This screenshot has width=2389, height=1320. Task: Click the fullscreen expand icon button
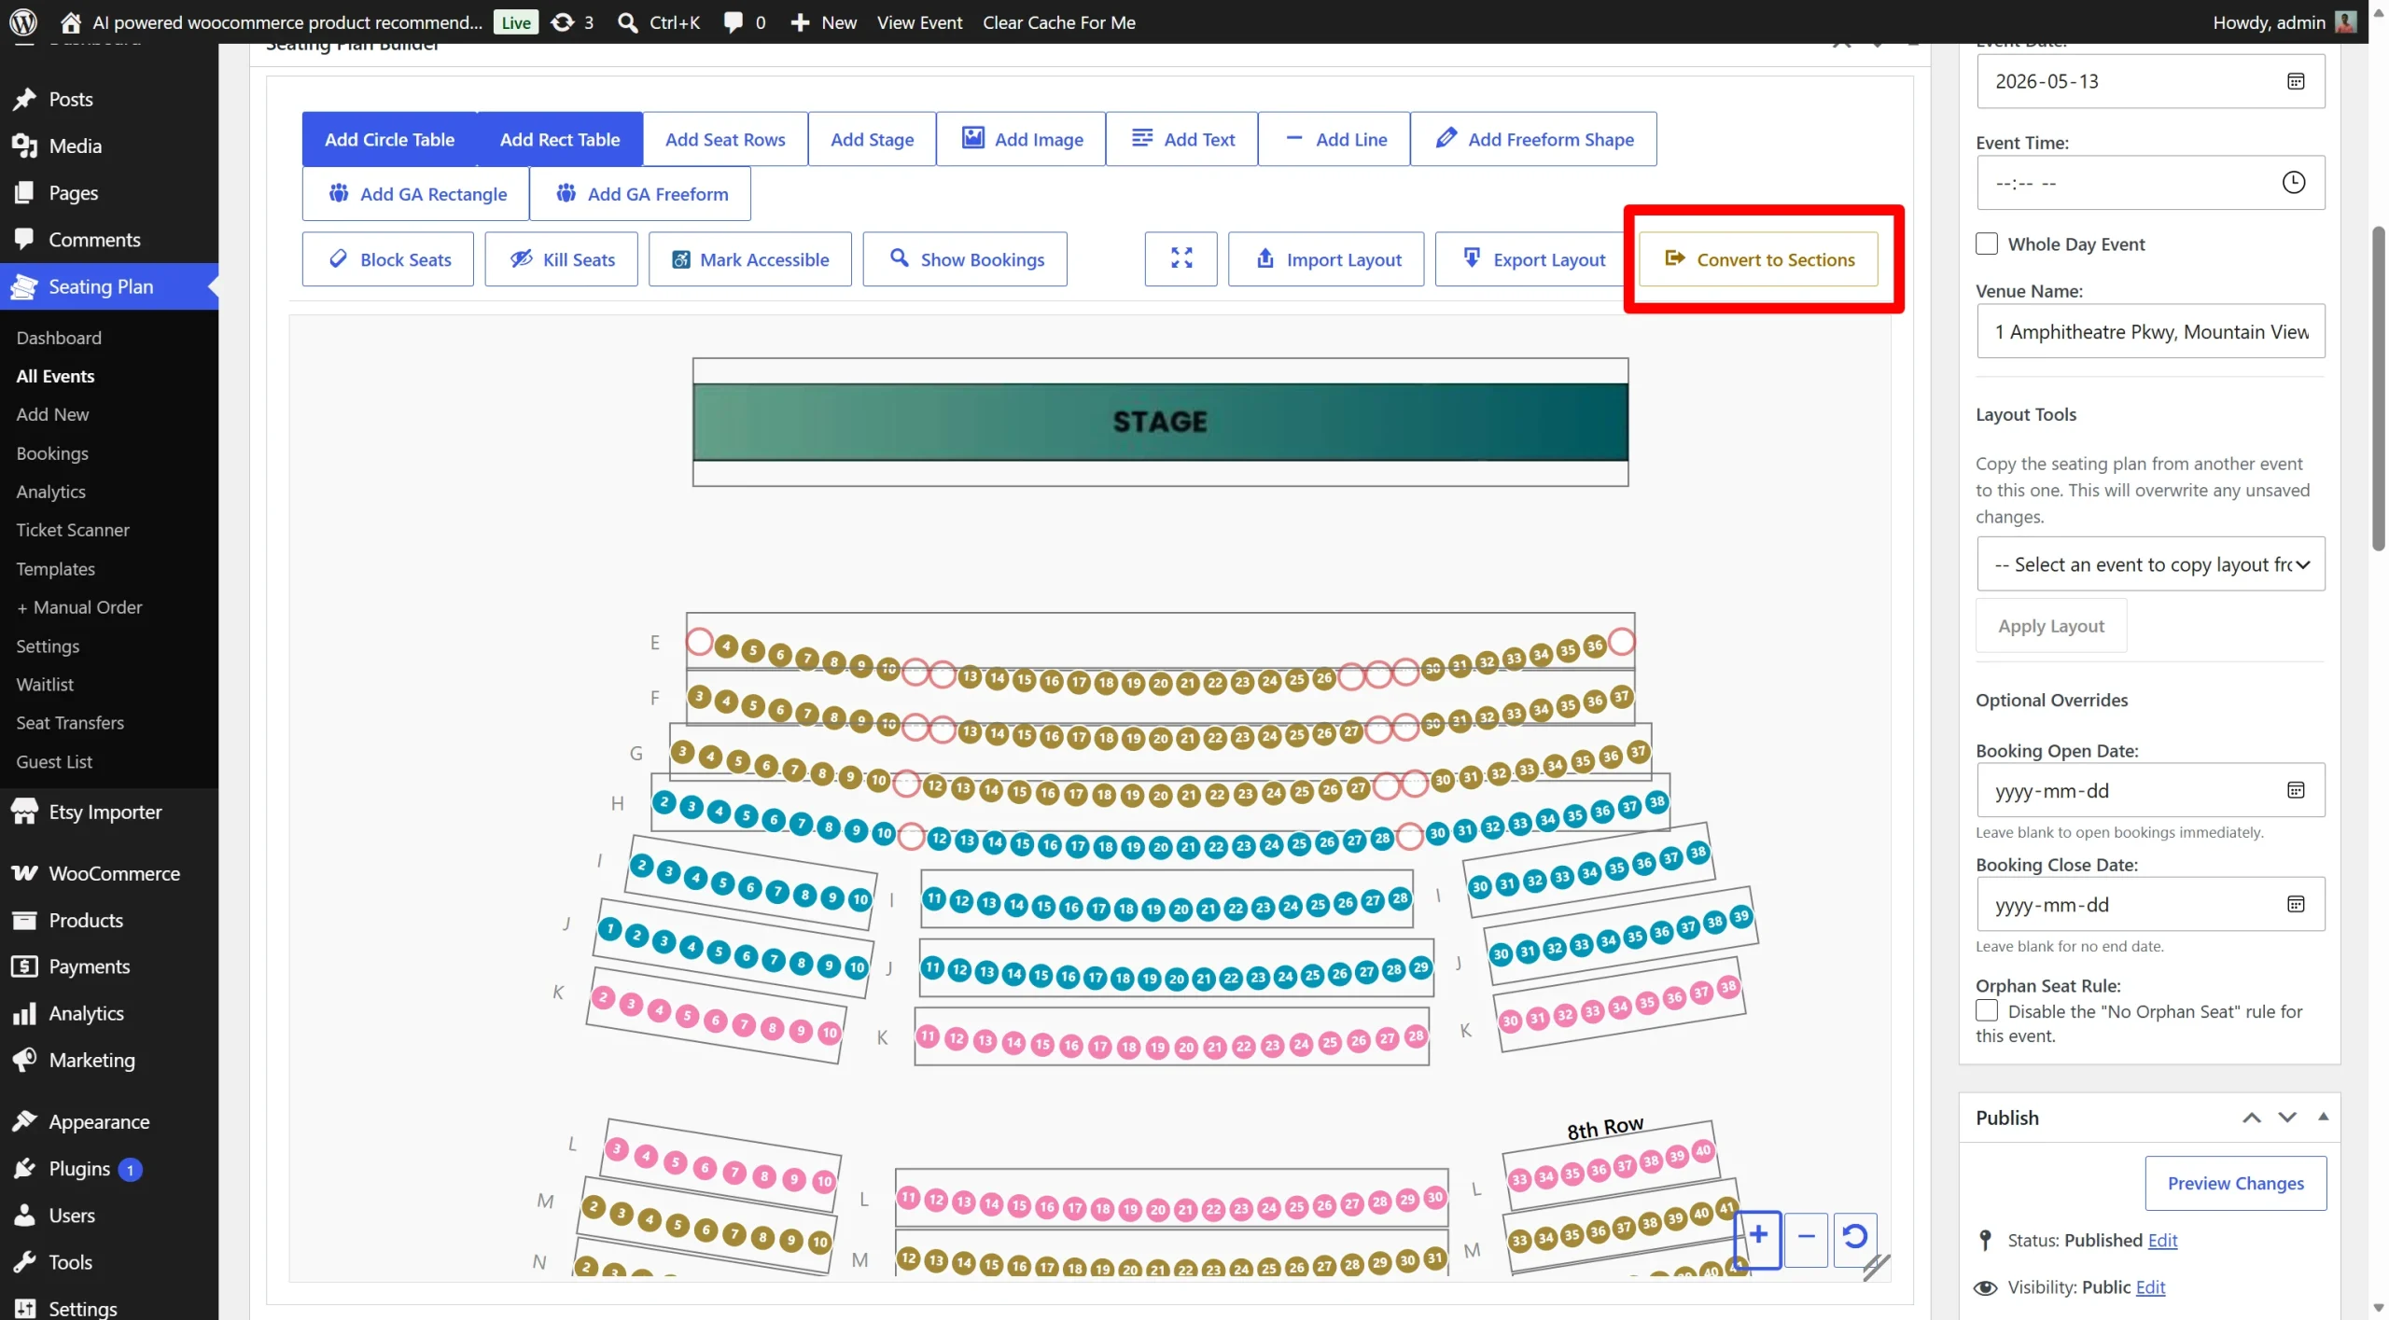pyautogui.click(x=1181, y=258)
